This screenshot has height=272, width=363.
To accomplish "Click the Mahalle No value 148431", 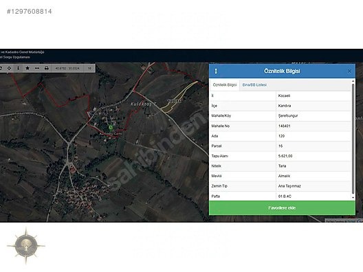I will tap(285, 126).
